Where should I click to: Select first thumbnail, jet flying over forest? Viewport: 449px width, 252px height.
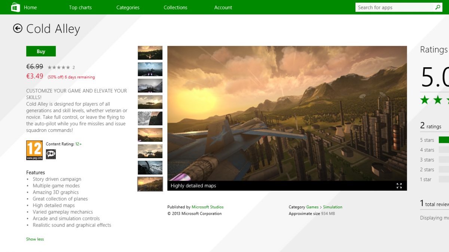(150, 53)
